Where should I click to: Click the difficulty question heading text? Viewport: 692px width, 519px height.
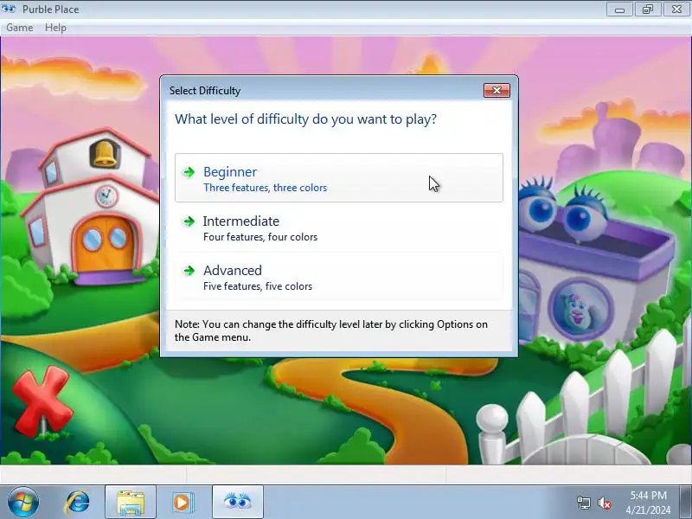click(x=305, y=119)
